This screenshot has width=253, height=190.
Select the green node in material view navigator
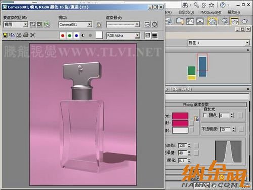(x=192, y=70)
